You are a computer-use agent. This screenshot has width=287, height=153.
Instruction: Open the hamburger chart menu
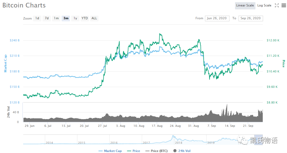click(x=284, y=6)
